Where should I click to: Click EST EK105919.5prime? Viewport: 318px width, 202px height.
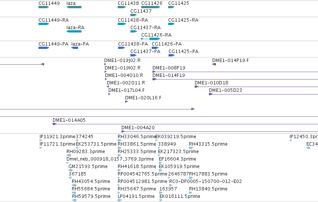[160, 170]
